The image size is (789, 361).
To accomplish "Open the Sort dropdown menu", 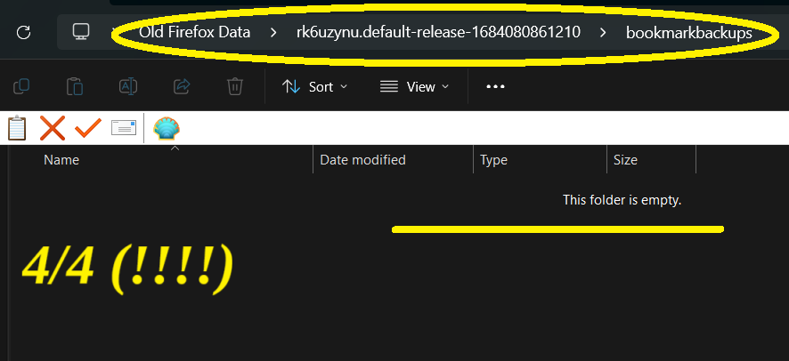I will [x=314, y=86].
